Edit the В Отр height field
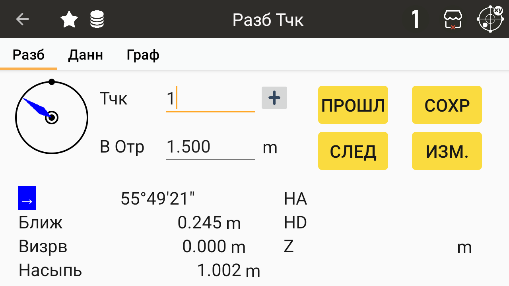Viewport: 509px width, 286px height. [210, 147]
